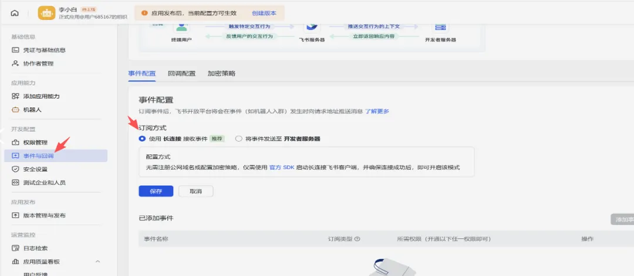The width and height of the screenshot is (634, 276).
Task: Click the 已添加事件 heading
Action: point(156,218)
